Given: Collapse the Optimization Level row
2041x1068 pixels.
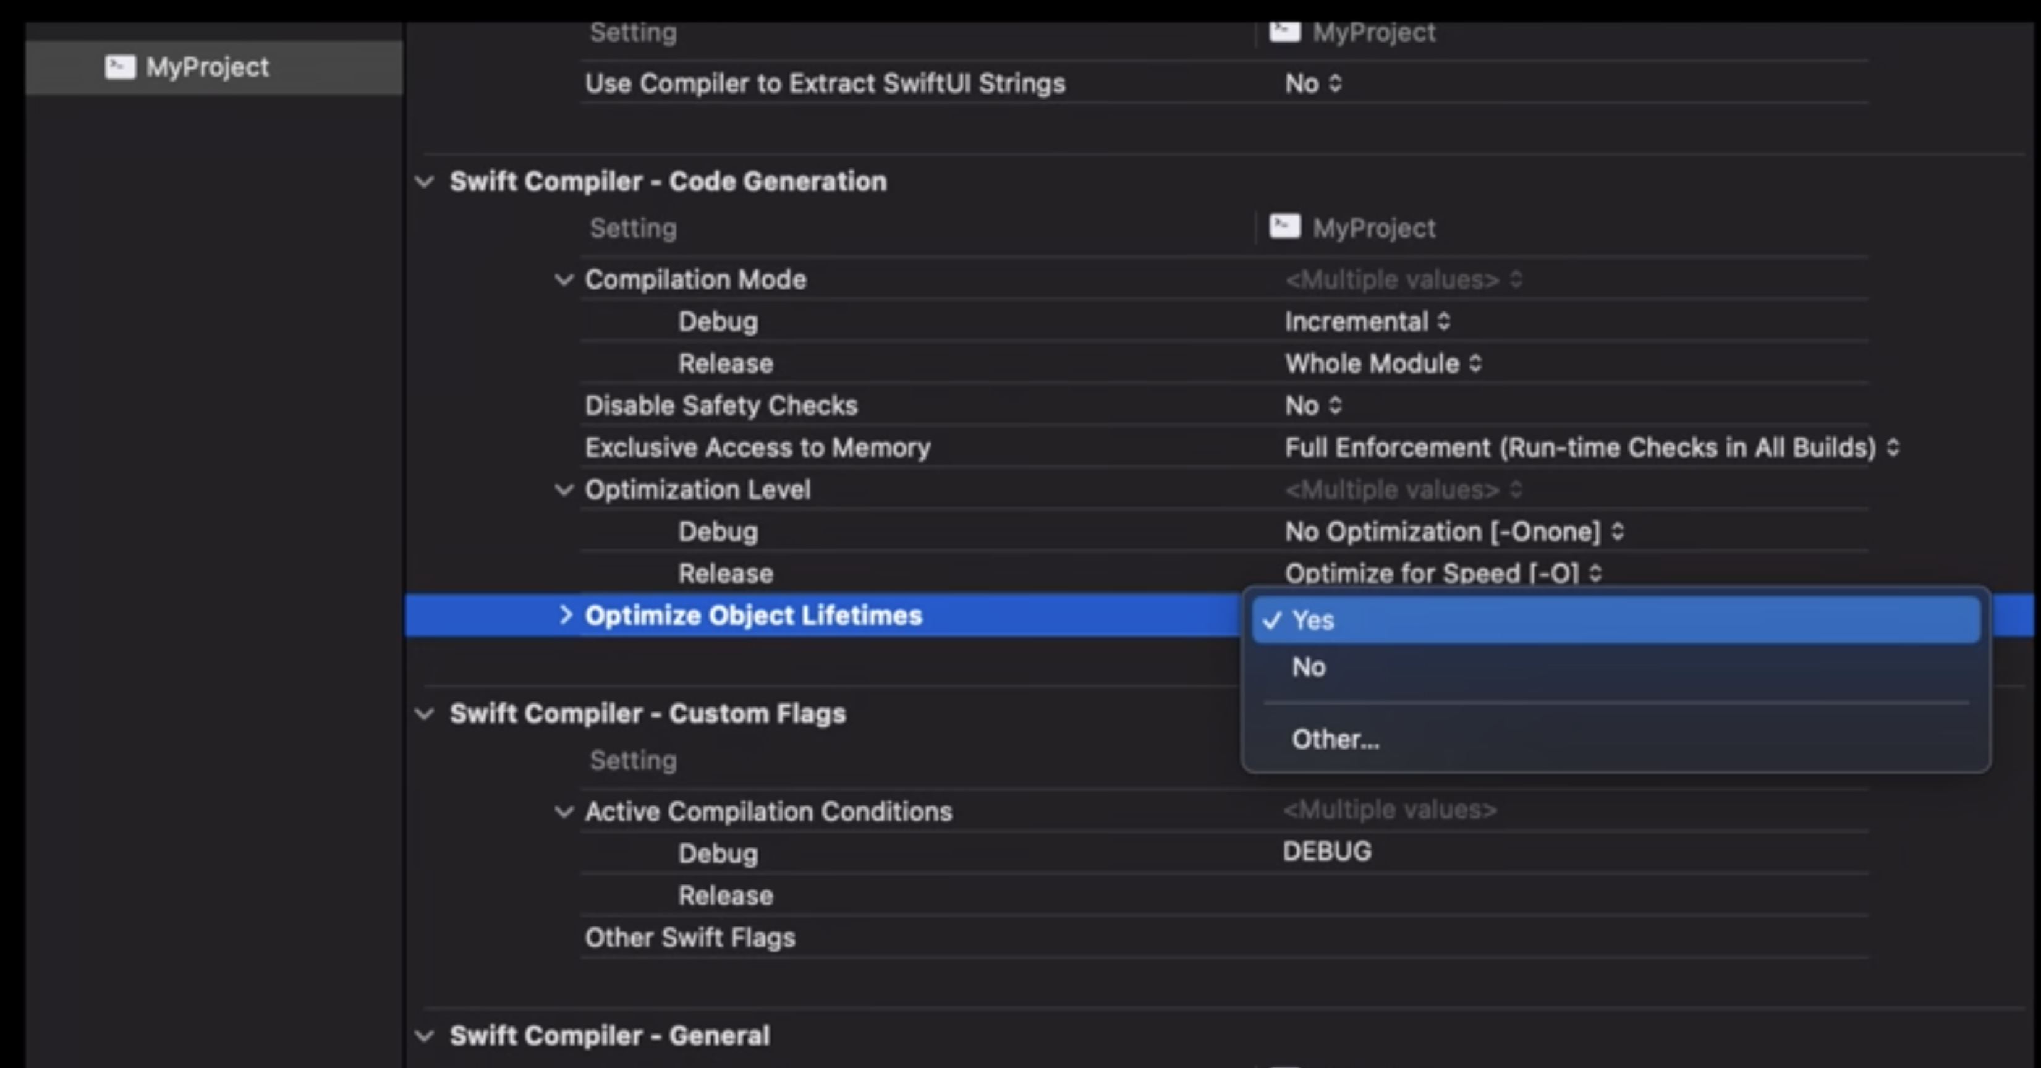Looking at the screenshot, I should click(x=563, y=489).
